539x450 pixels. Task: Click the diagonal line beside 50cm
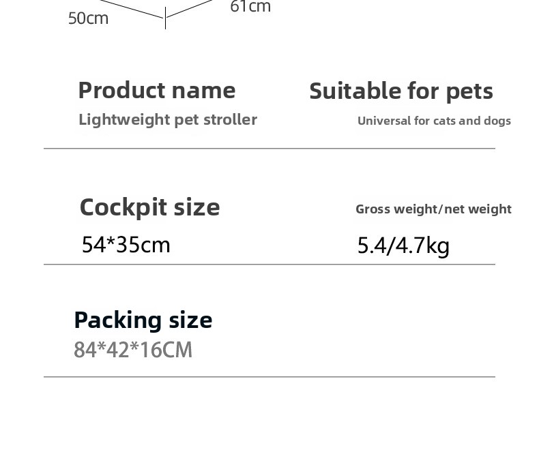click(x=136, y=9)
